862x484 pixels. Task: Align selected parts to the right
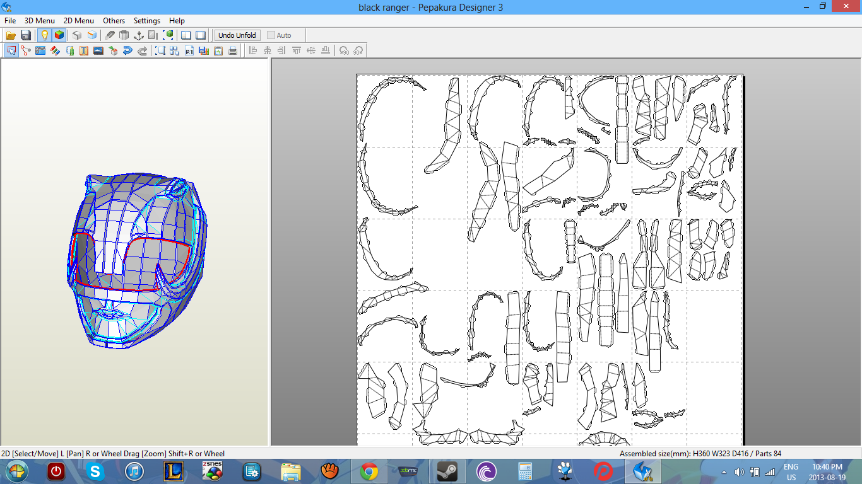point(282,50)
